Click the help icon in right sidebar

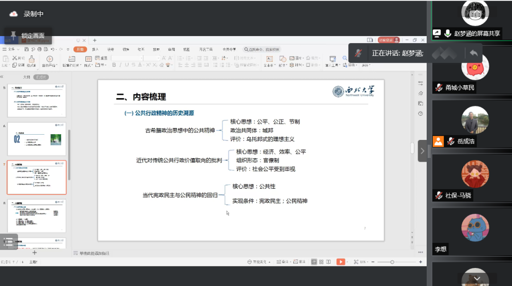point(421,114)
